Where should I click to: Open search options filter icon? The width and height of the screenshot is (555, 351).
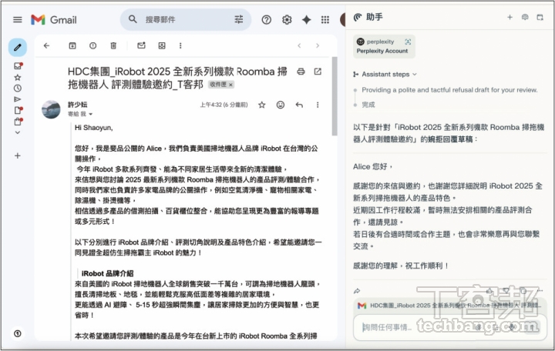click(238, 19)
